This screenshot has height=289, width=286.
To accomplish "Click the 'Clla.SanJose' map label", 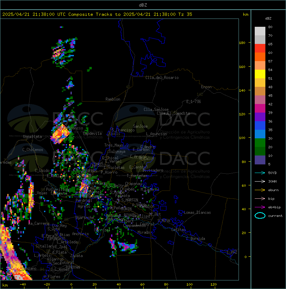I will pos(156,109).
